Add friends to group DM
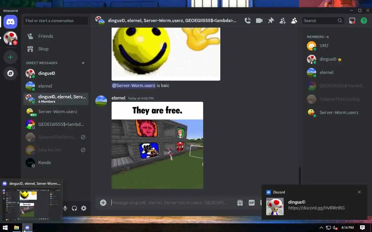This screenshot has height=232, width=372. tap(282, 21)
